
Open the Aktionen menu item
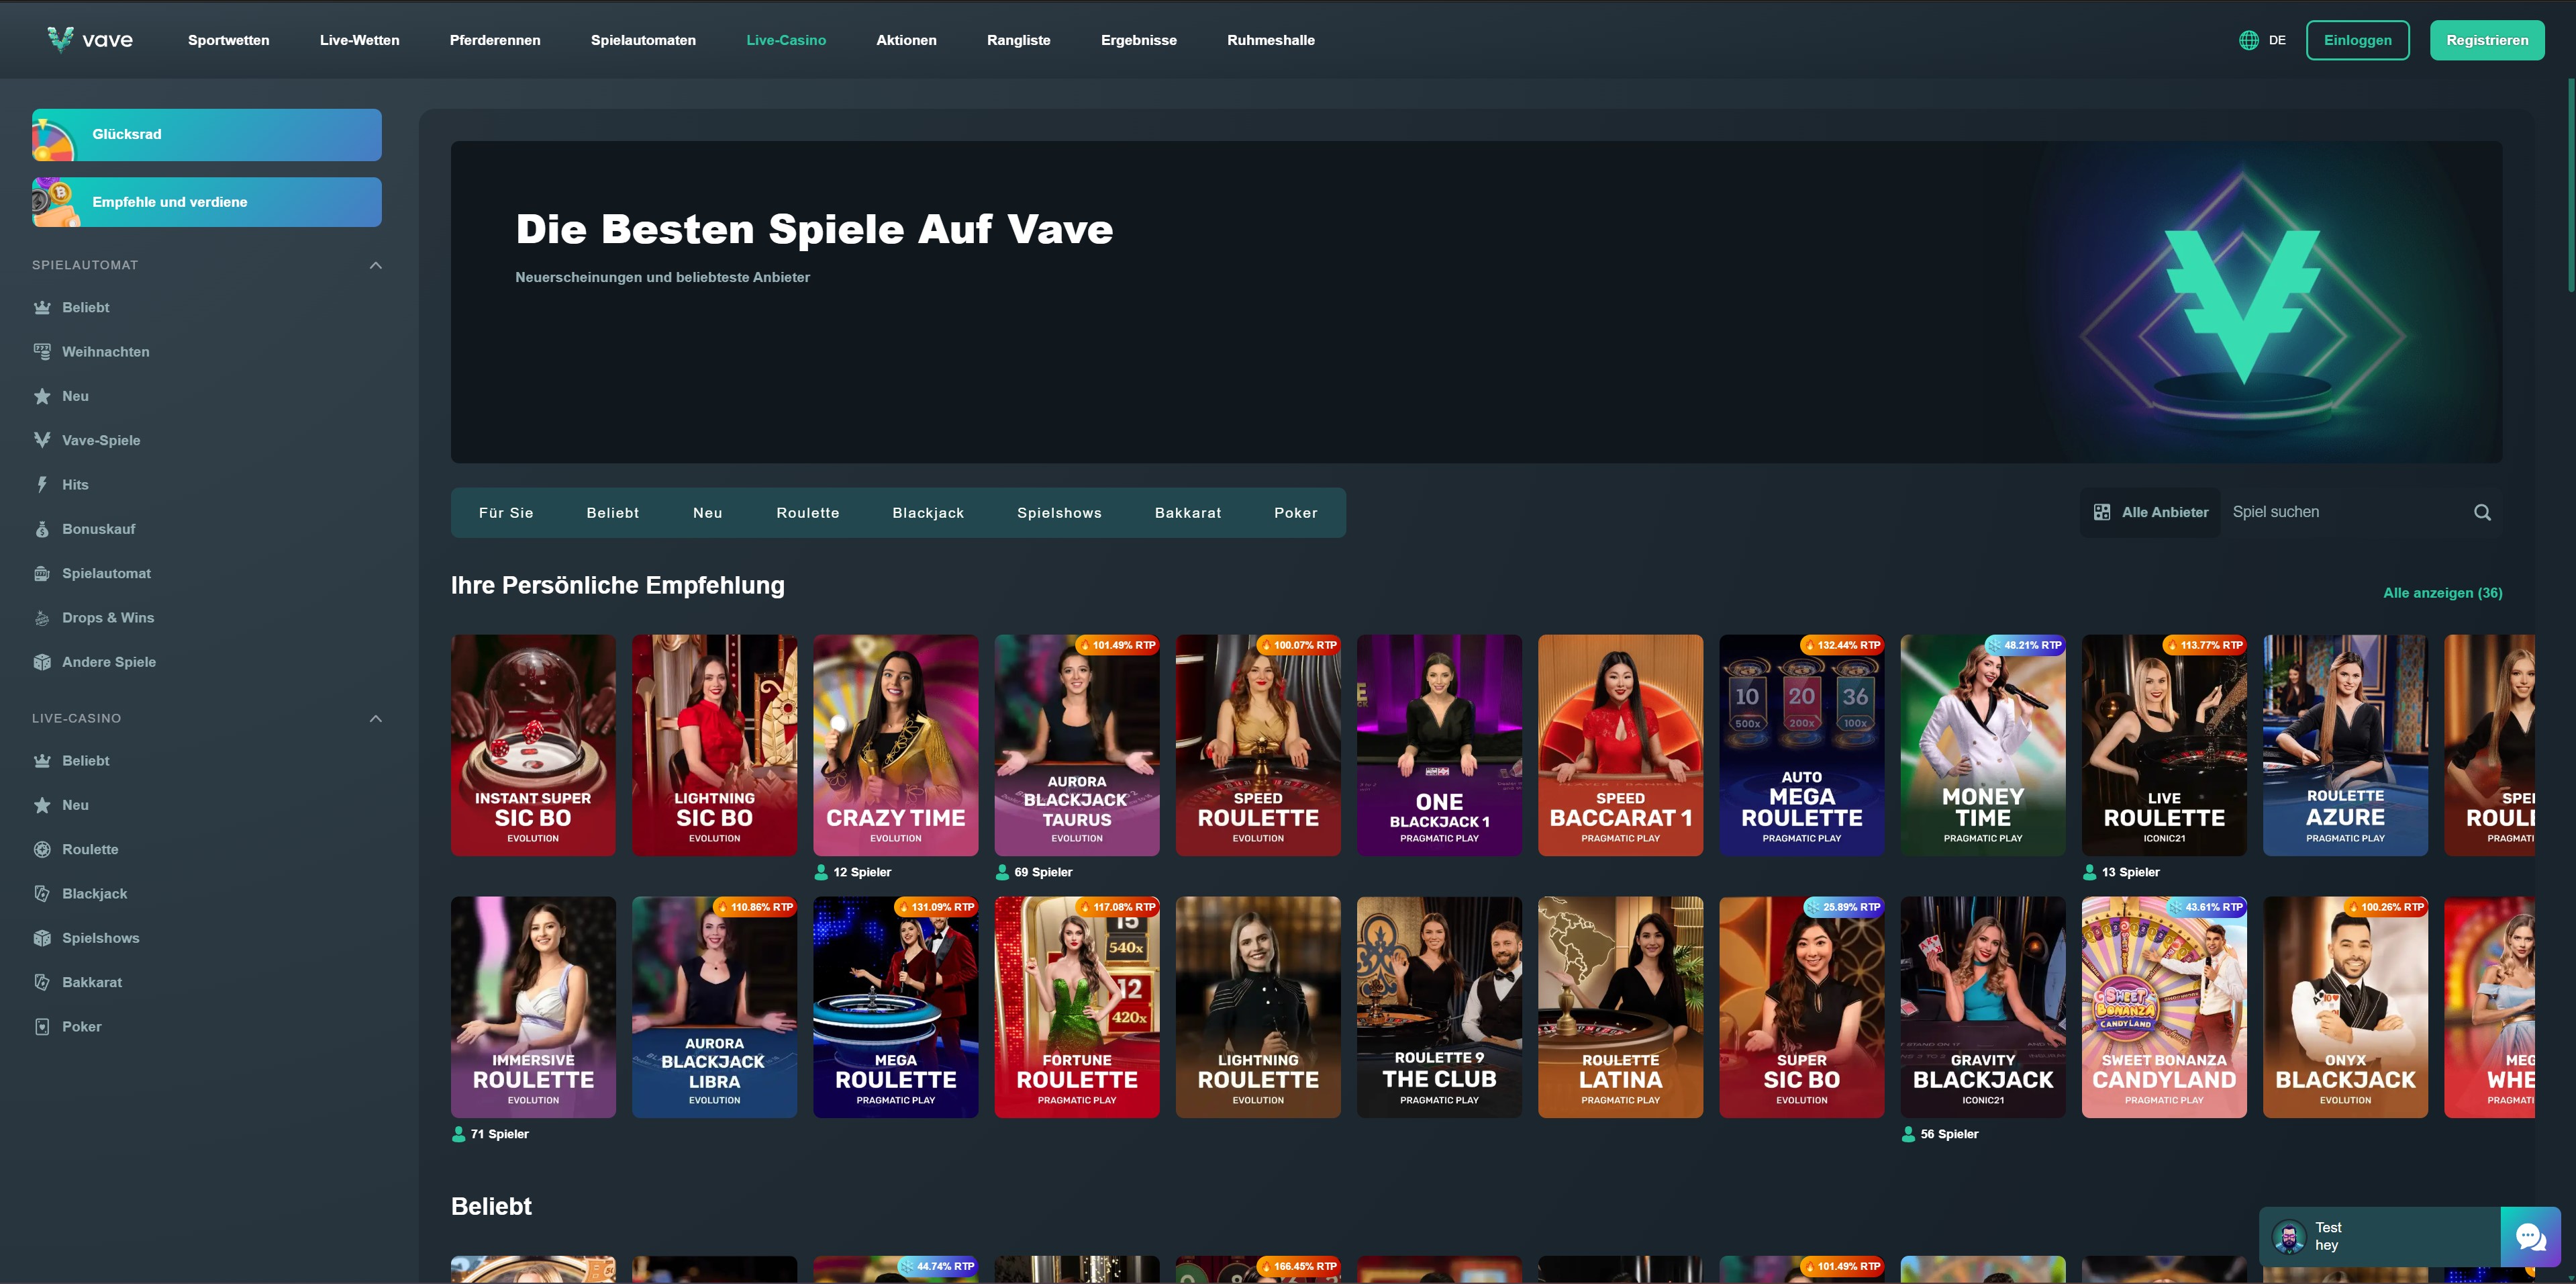tap(906, 40)
